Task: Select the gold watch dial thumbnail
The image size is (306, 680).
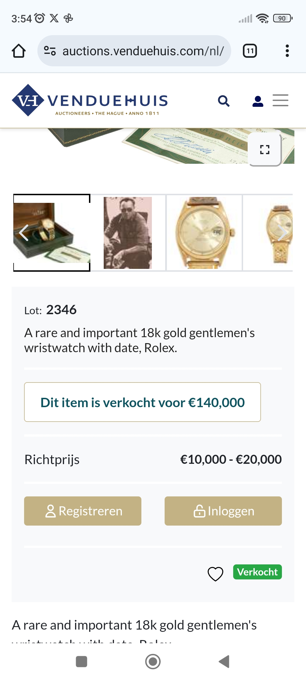Action: 204,233
